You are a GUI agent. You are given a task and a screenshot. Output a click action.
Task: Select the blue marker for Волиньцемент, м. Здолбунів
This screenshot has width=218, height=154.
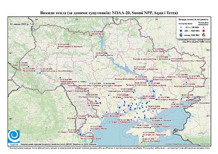[x=58, y=48]
